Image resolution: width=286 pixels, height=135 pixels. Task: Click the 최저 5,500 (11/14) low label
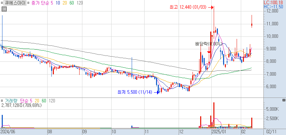click(135, 92)
